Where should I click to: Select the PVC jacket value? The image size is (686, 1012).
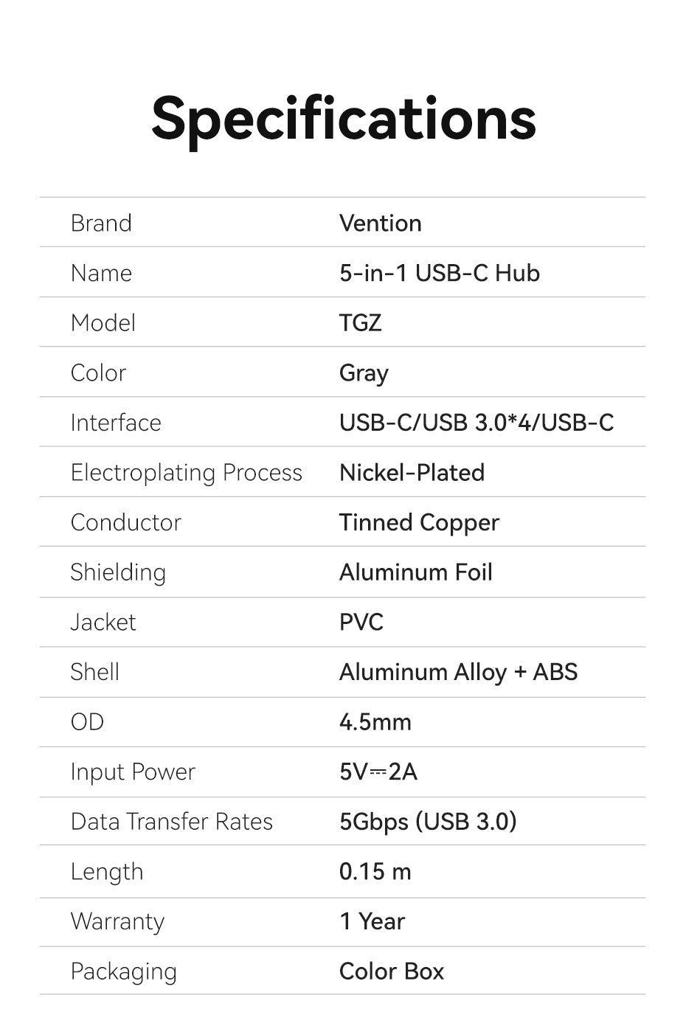coord(361,622)
